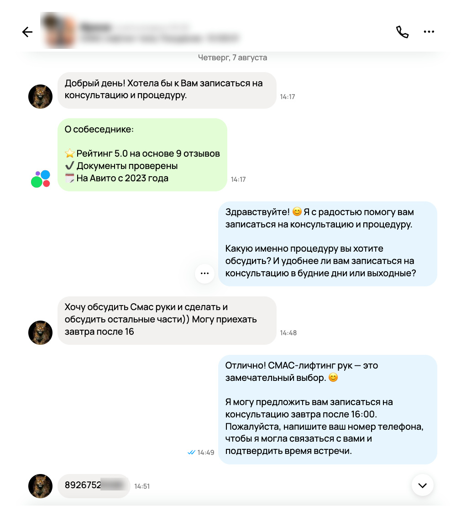Open blurred profile photo in header
This screenshot has height=506, width=461.
[x=59, y=30]
